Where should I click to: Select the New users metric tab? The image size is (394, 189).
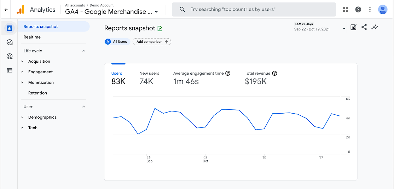(x=149, y=78)
